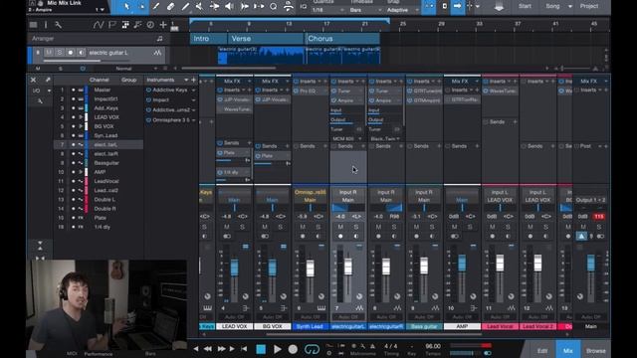Screen dimensions: 637x358
Task: Adjust the Main output fader
Action: (x=591, y=263)
